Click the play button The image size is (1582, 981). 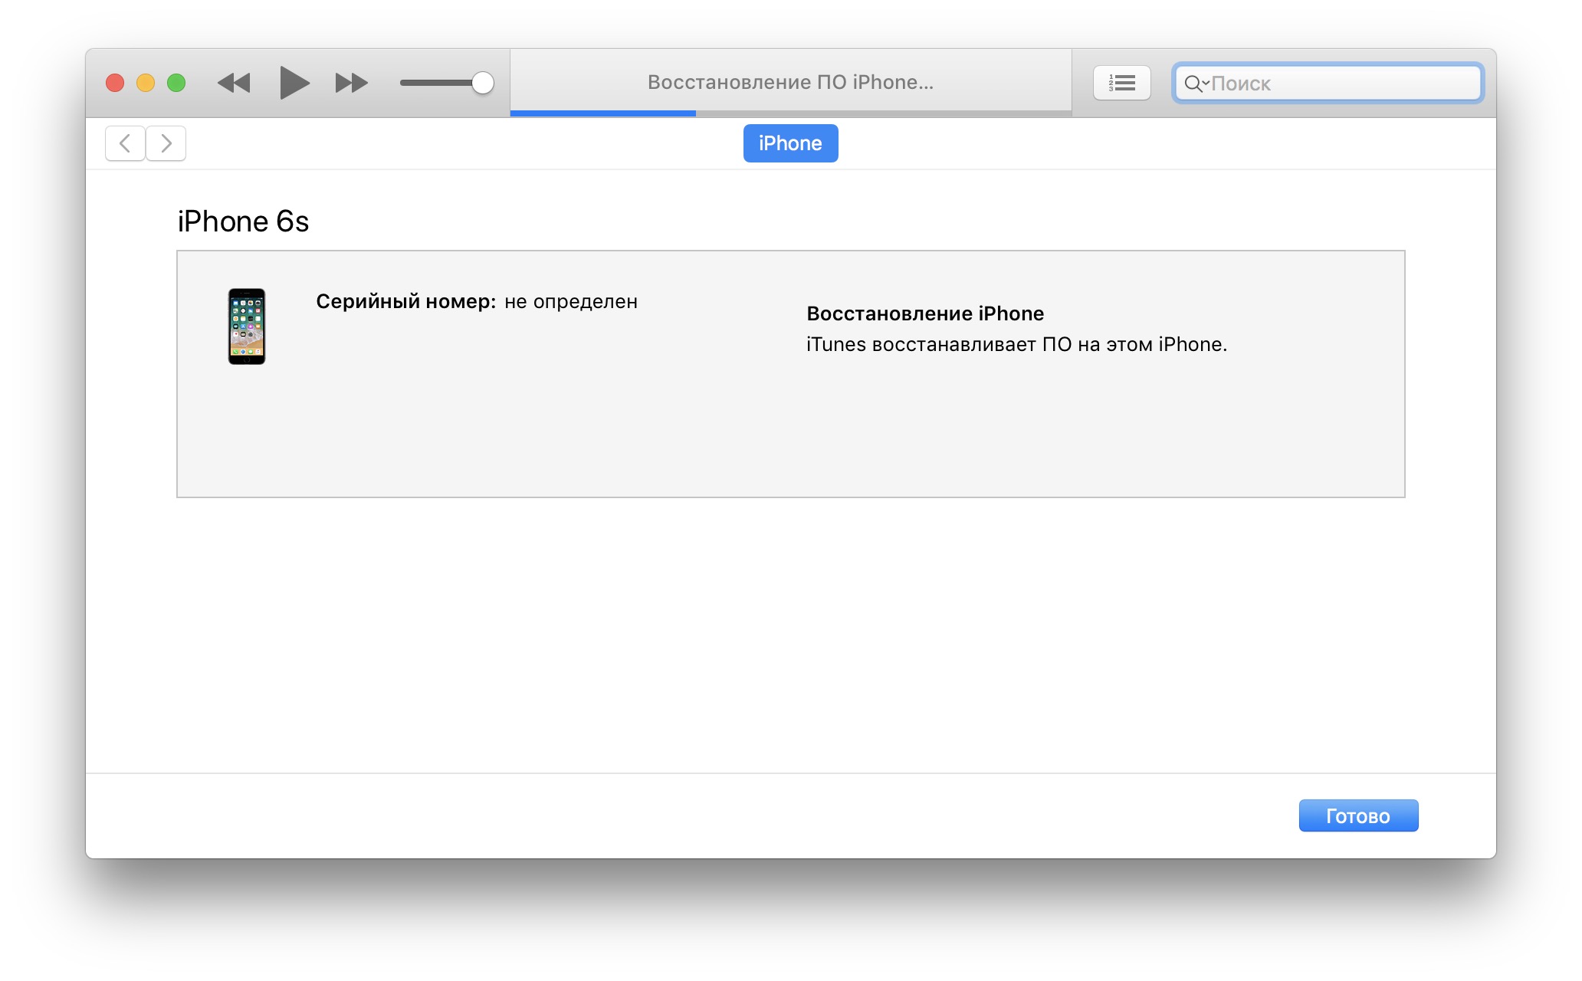point(281,81)
